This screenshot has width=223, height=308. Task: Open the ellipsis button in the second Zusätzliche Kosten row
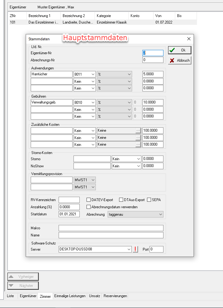click(138, 138)
